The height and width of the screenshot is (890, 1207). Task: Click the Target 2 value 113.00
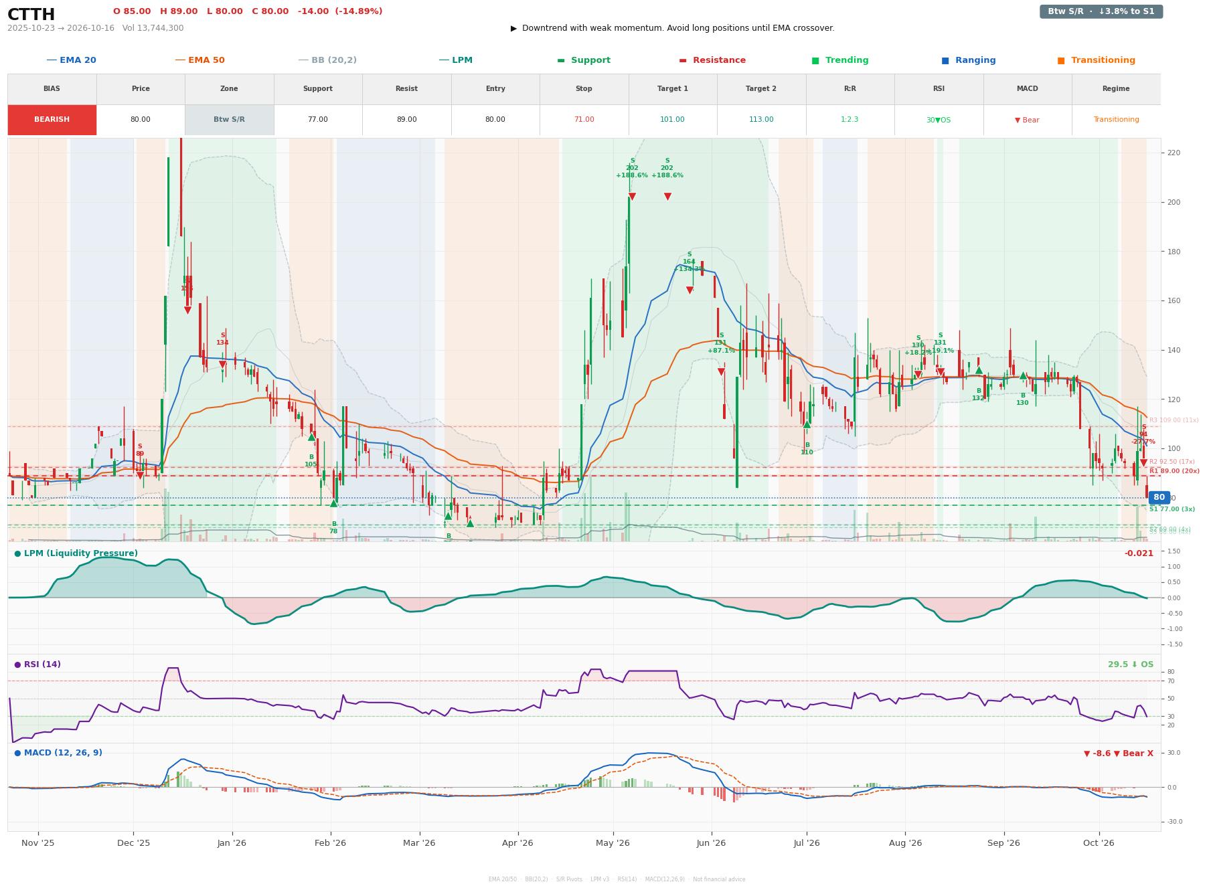[761, 120]
